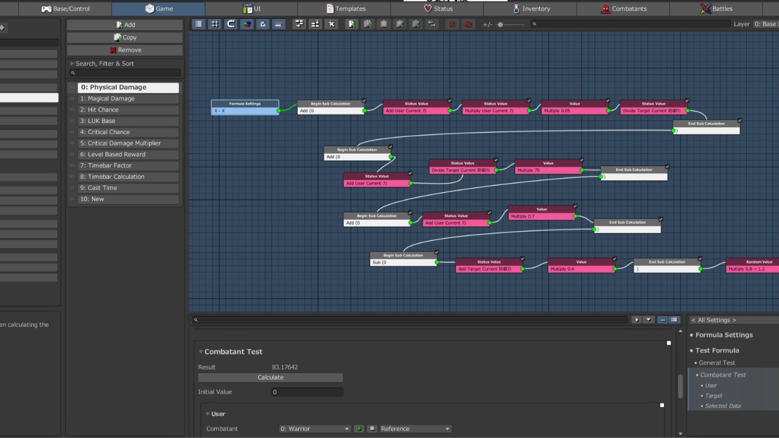The width and height of the screenshot is (779, 438).
Task: Click the Remove button
Action: [x=125, y=50]
